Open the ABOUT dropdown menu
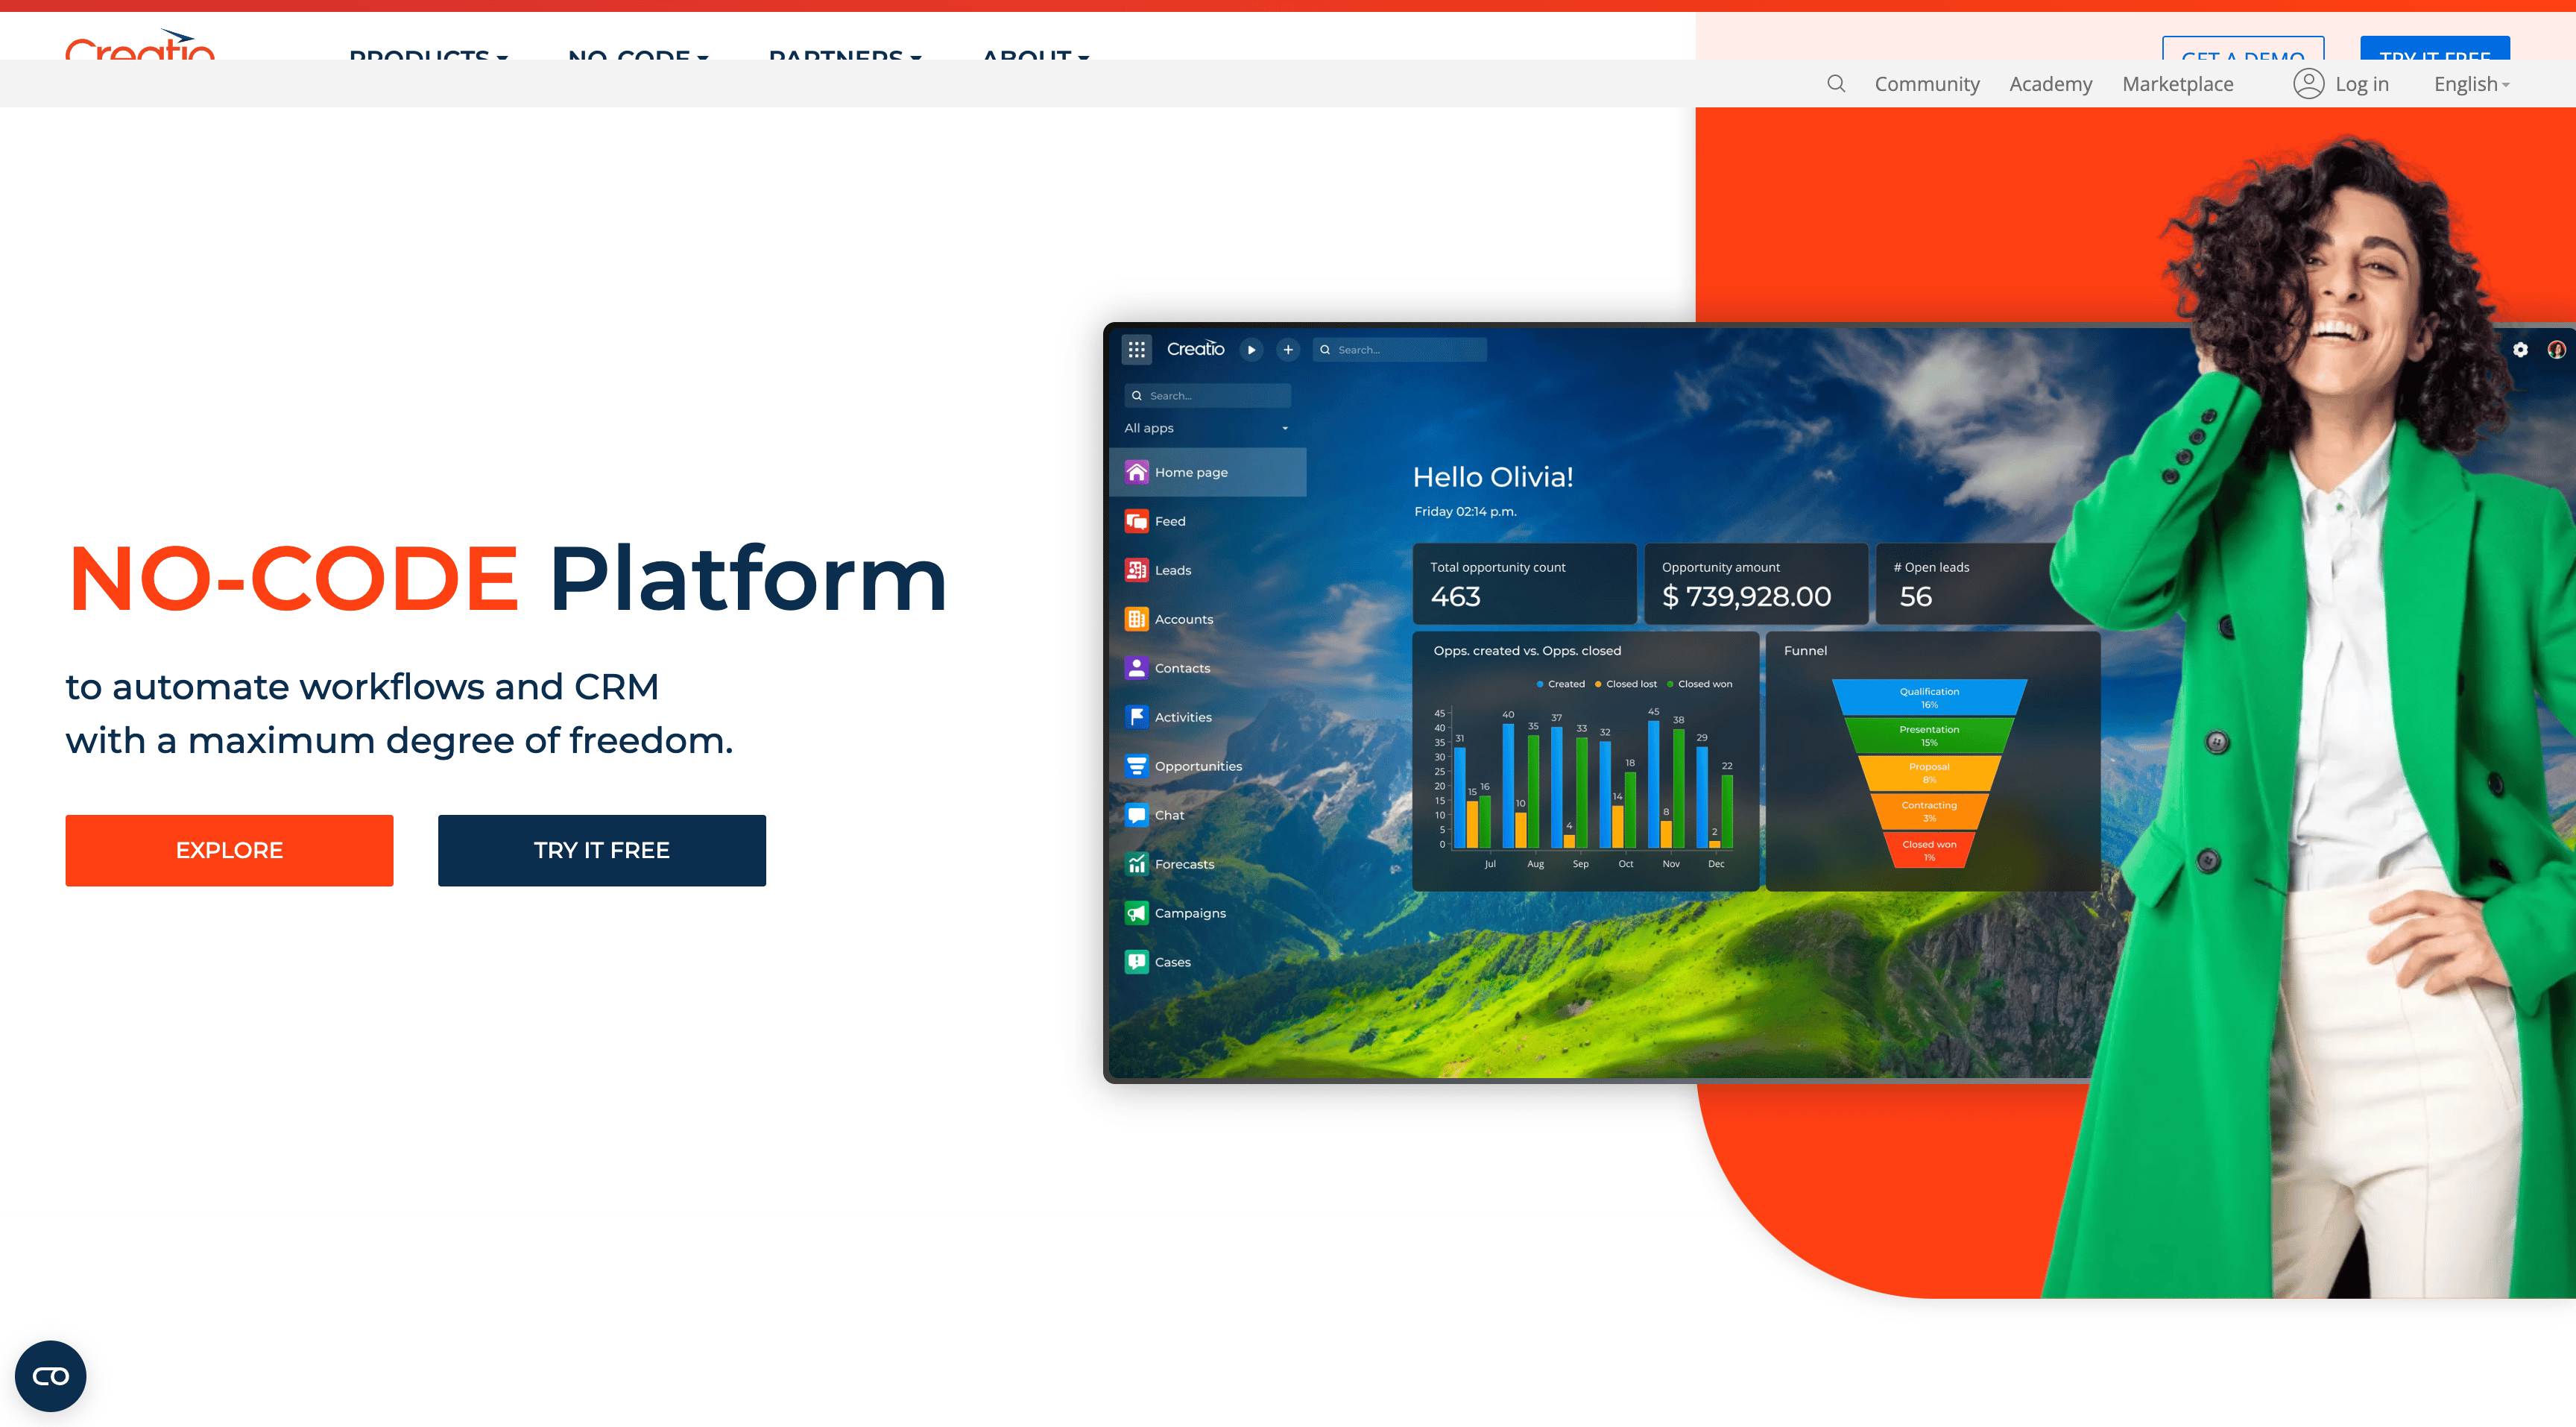This screenshot has height=1427, width=2576. pos(1036,55)
